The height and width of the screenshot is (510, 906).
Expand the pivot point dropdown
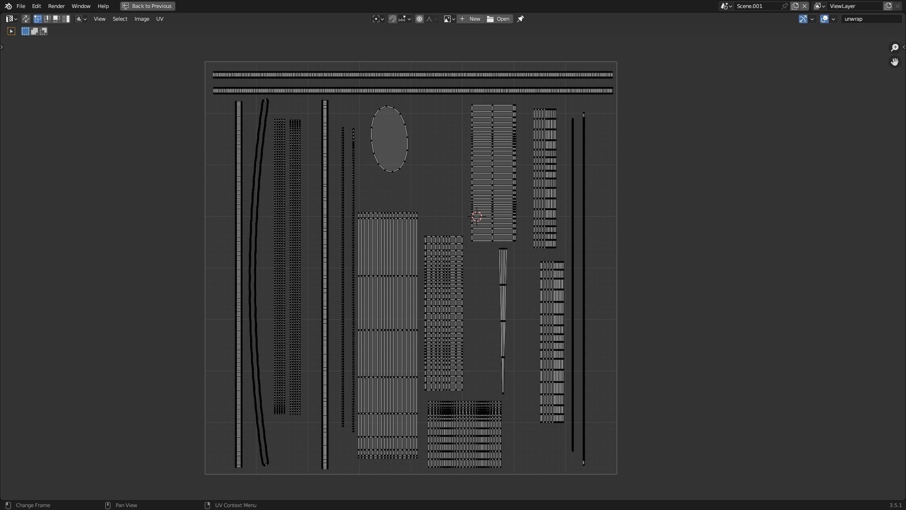click(x=378, y=19)
